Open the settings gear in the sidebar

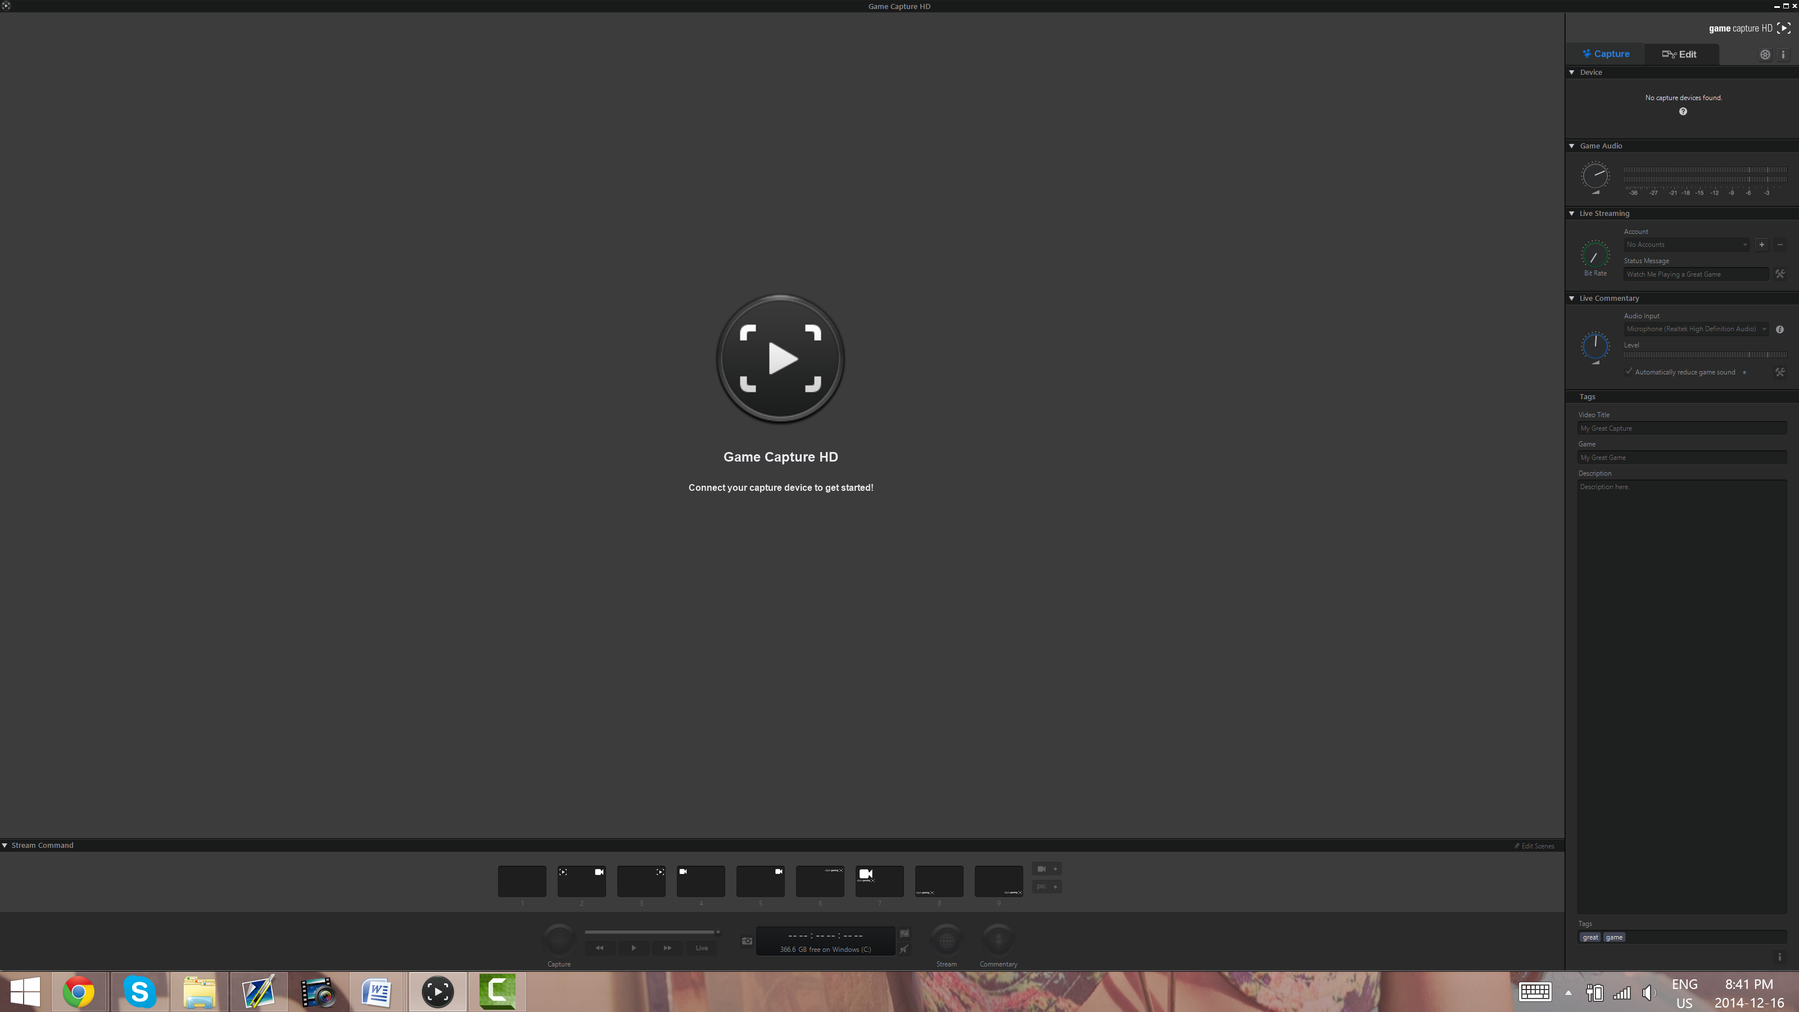pos(1765,55)
